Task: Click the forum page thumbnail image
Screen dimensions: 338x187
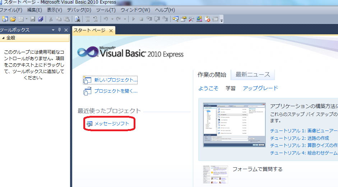Action: point(216,174)
